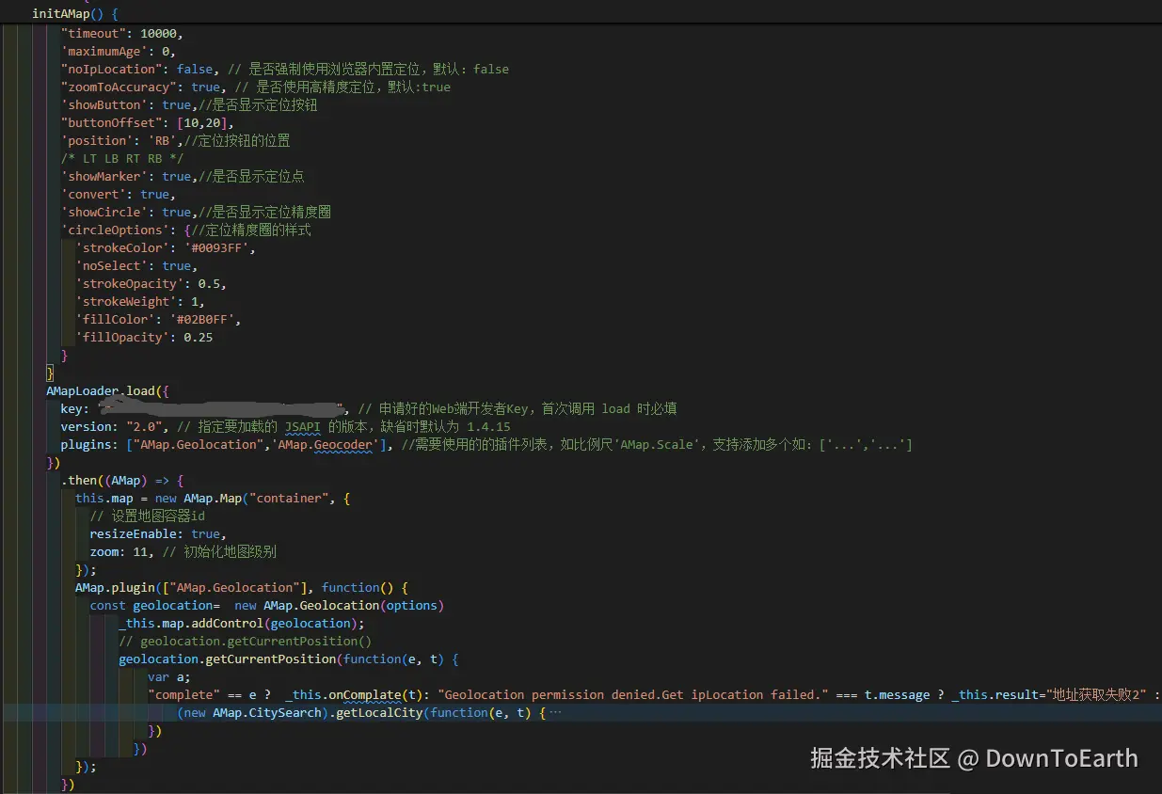Click the 'showButton' option key
Image resolution: width=1162 pixels, height=794 pixels.
tap(104, 104)
